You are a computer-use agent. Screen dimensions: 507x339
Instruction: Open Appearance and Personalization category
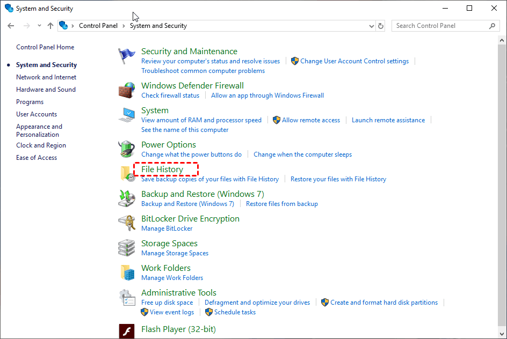(39, 130)
